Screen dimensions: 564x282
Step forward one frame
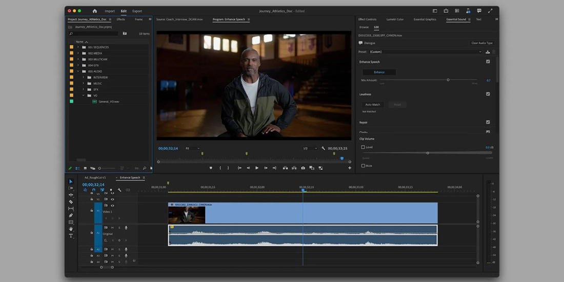point(266,168)
